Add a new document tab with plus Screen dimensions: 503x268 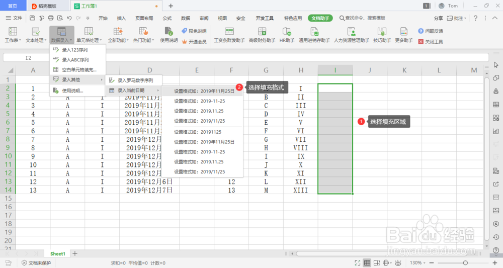tap(171, 6)
